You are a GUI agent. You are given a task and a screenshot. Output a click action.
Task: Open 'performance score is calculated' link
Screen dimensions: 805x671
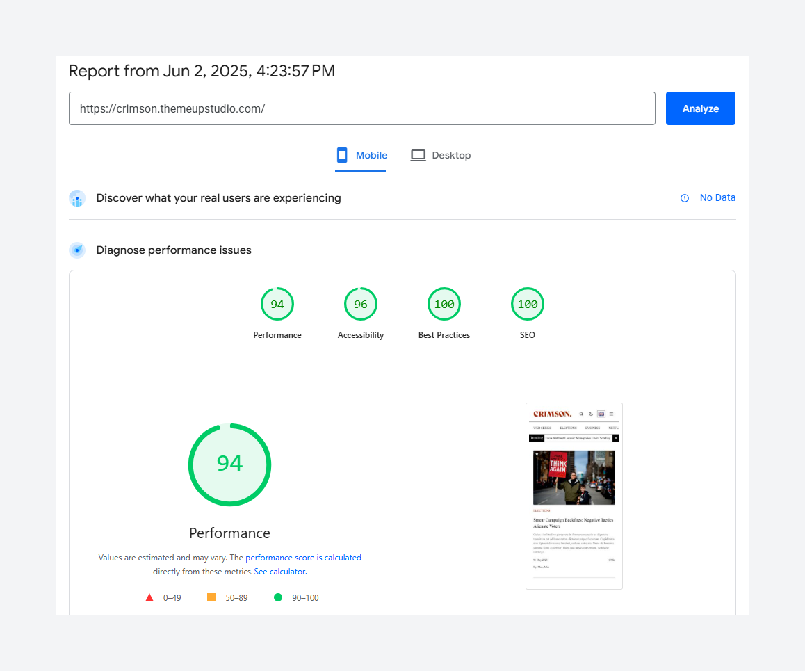click(x=303, y=558)
